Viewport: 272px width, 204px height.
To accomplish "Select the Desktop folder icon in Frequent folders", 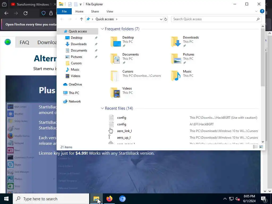I will pyautogui.click(x=116, y=42).
